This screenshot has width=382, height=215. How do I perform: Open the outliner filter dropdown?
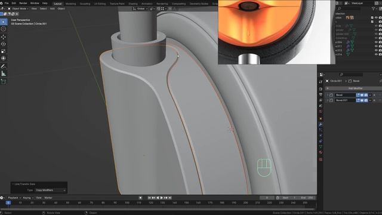(x=374, y=9)
